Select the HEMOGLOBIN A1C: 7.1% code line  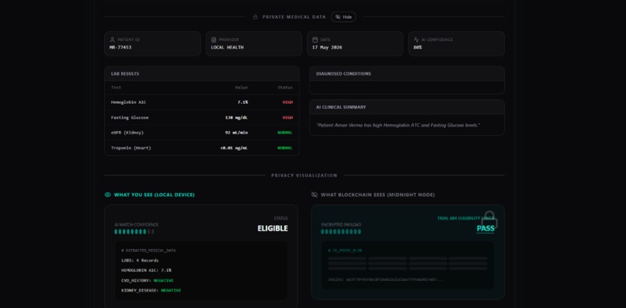(x=146, y=271)
